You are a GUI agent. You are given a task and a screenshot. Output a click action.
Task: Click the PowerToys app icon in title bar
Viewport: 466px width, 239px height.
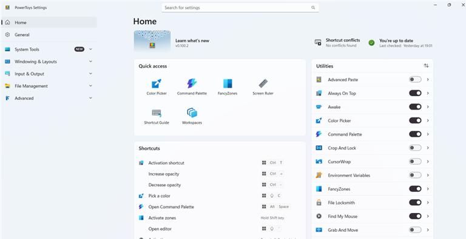click(7, 8)
